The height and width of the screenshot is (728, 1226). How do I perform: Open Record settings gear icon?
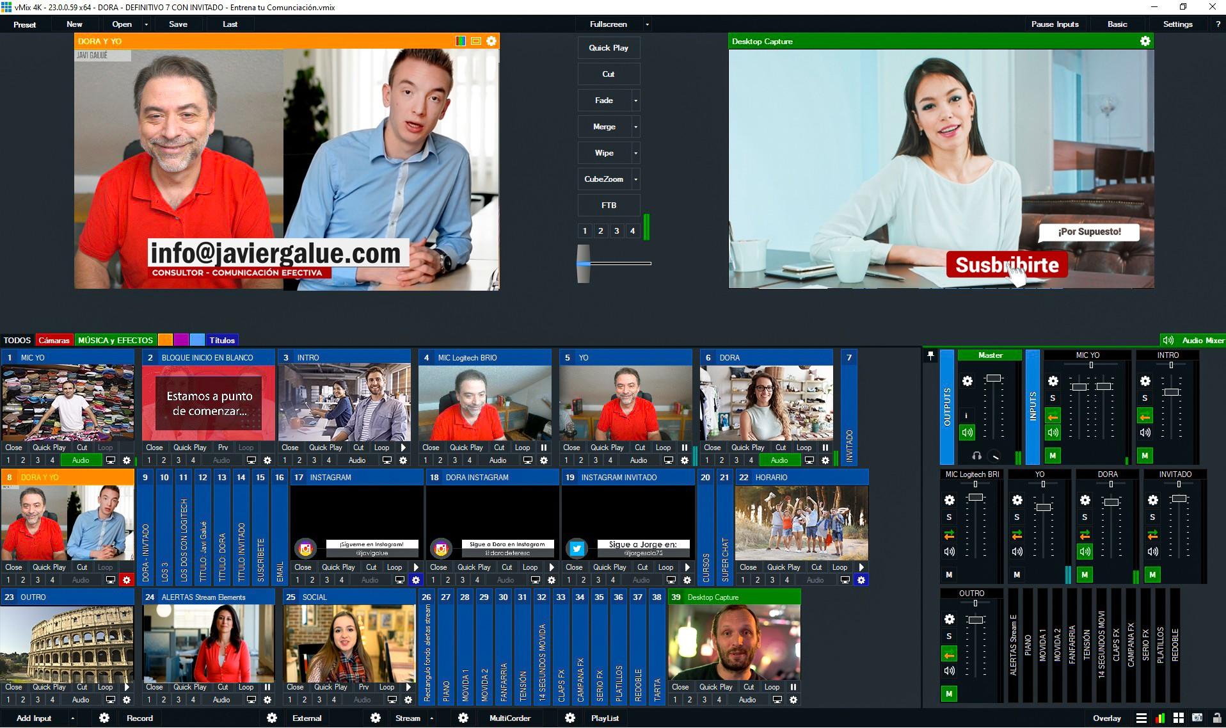tap(104, 718)
